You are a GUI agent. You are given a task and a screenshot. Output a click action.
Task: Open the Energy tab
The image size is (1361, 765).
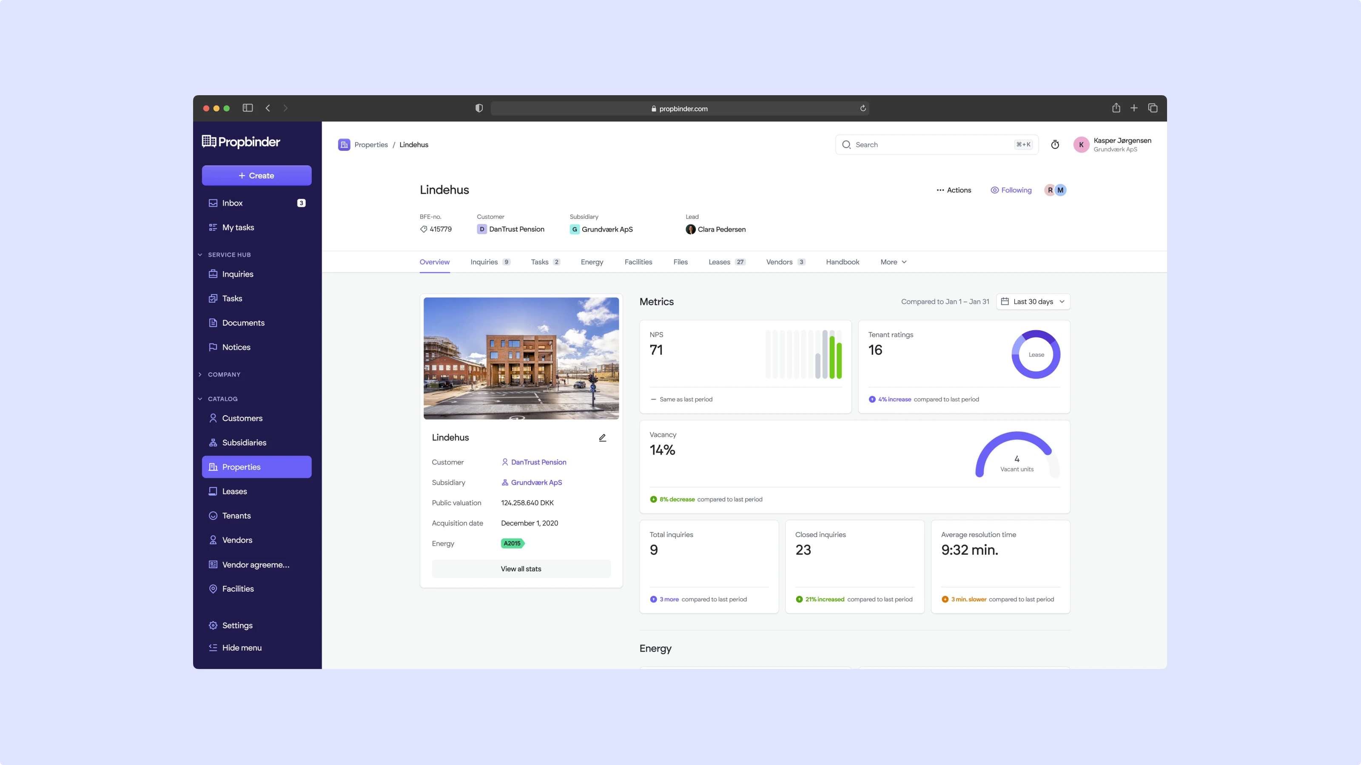[x=592, y=262]
